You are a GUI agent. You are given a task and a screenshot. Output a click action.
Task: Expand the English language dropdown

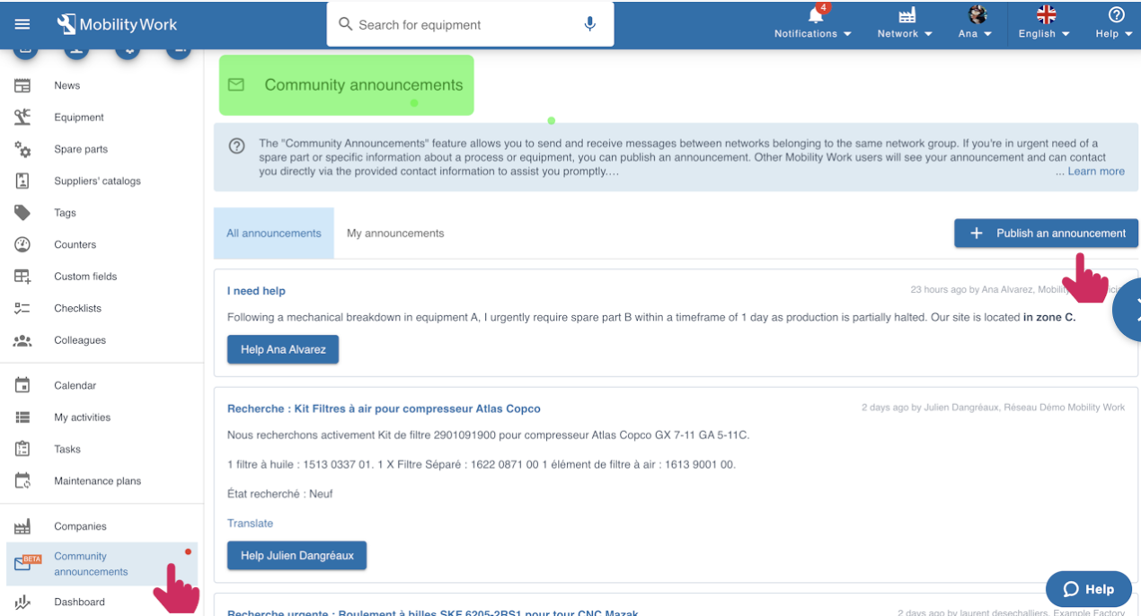1043,25
